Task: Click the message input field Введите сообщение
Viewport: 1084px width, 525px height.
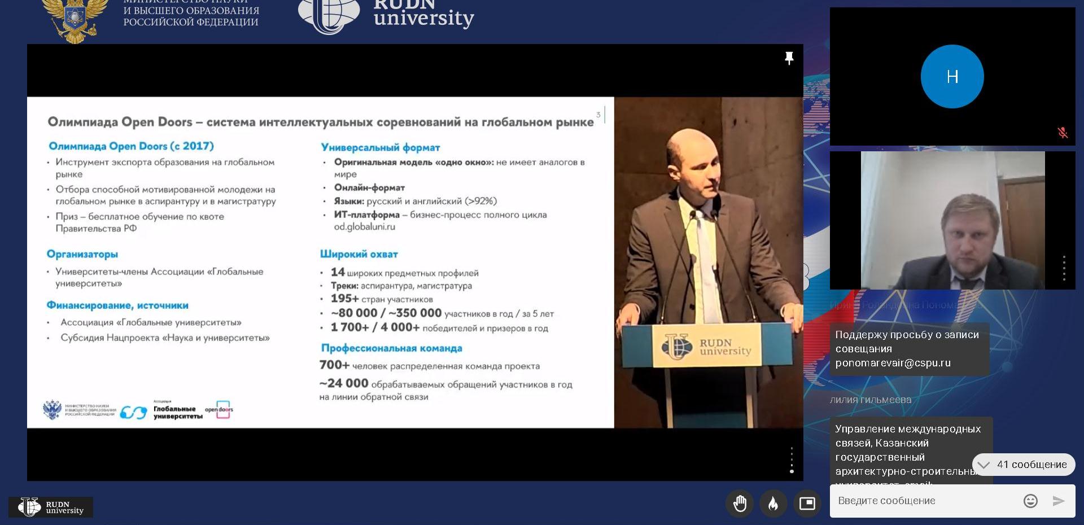Action: pos(926,501)
